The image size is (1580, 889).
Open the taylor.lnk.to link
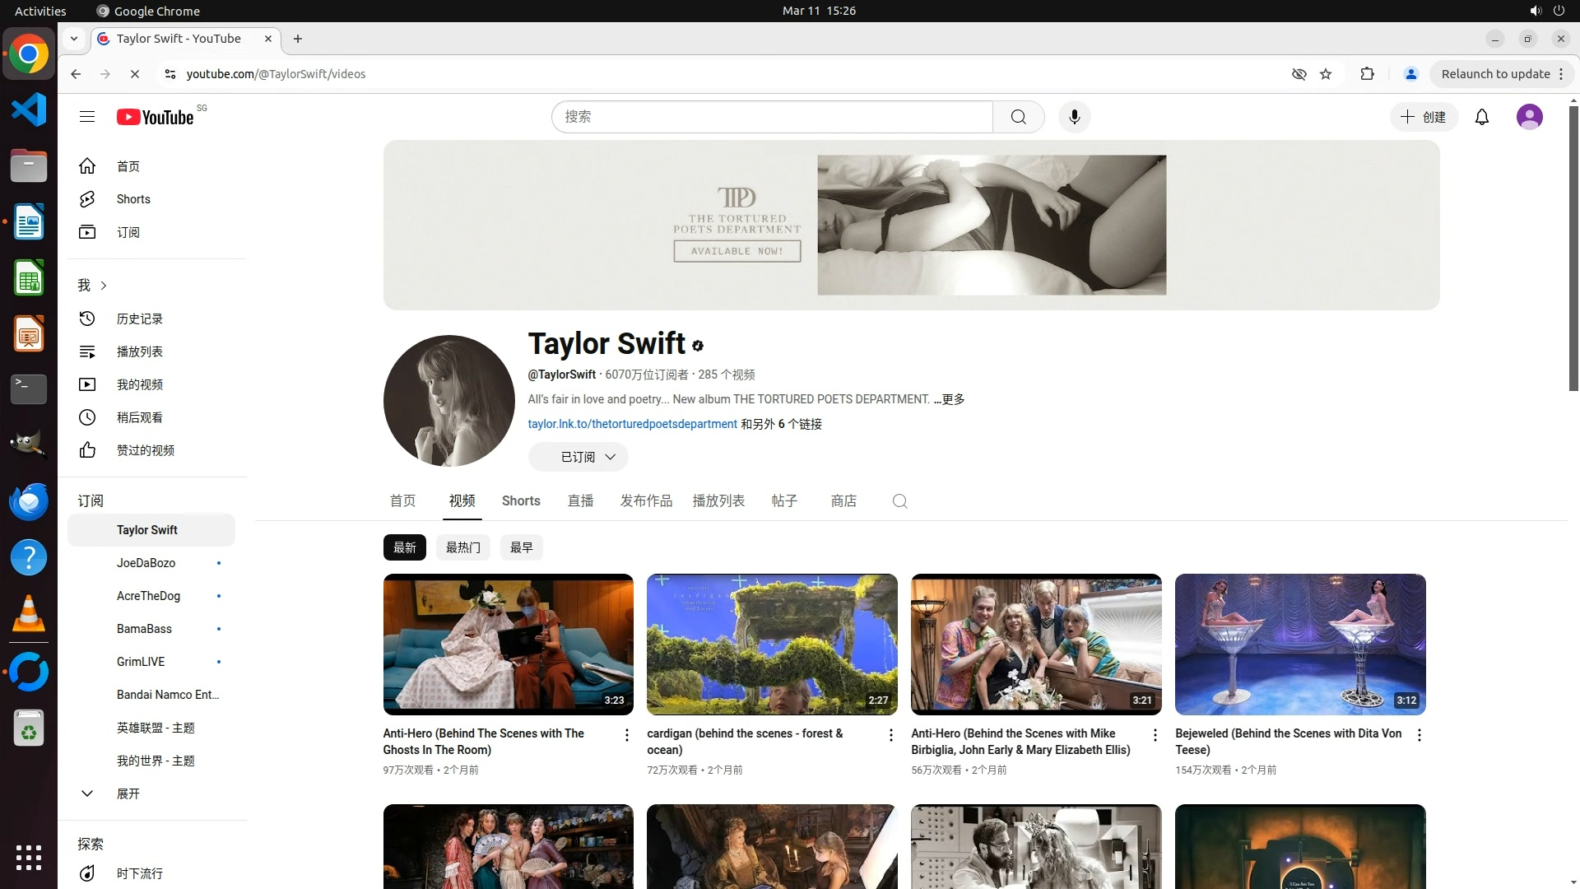[632, 424]
